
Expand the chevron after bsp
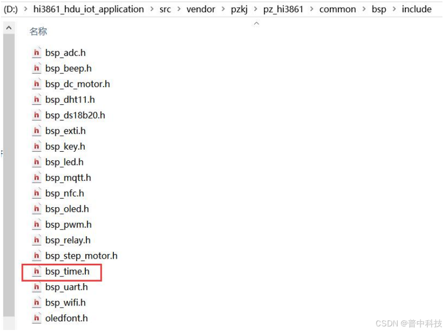(394, 9)
